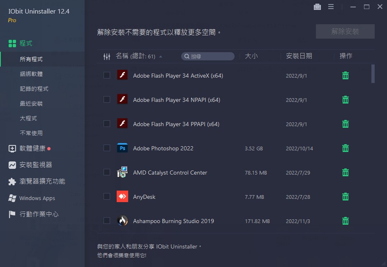Click the 安裝監視器 chart icon

12,165
